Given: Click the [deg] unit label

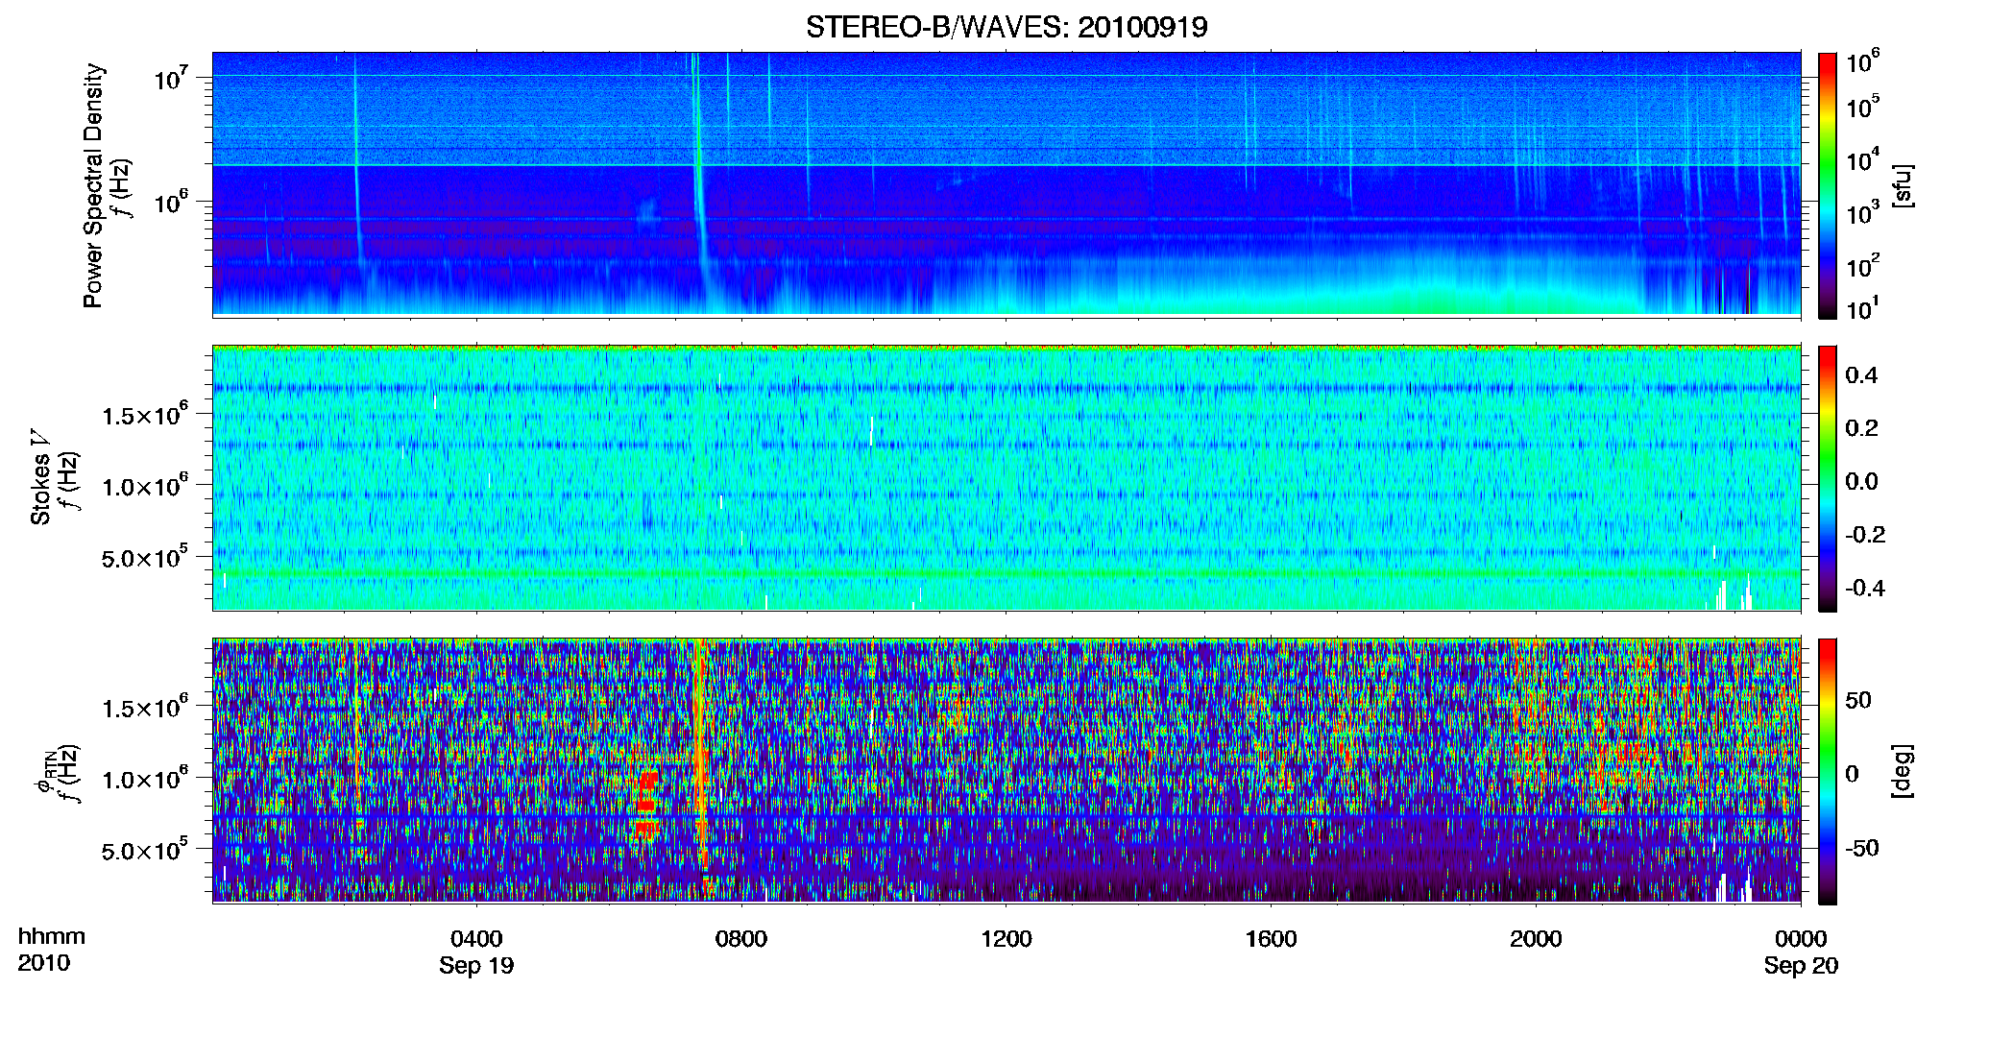Looking at the screenshot, I should click(1903, 771).
